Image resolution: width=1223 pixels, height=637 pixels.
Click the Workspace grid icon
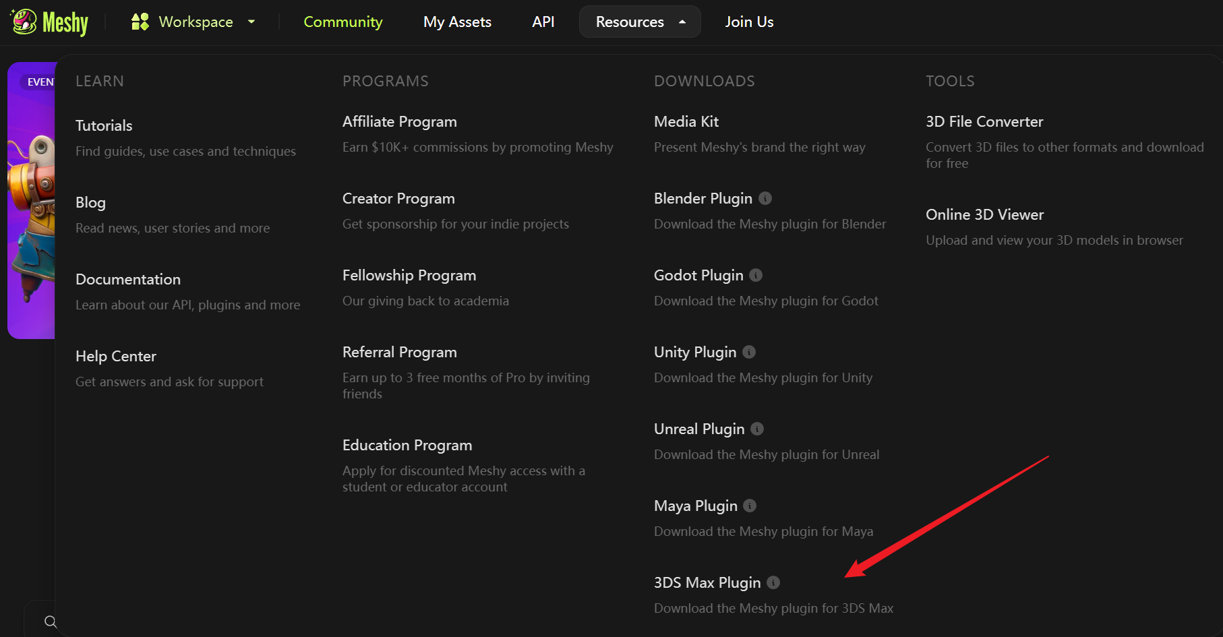140,22
